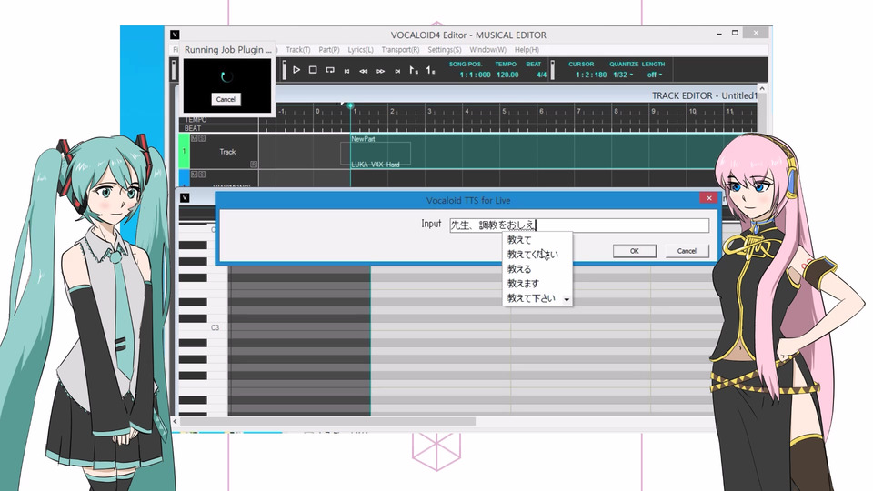Jump to song end icon
The image size is (873, 491).
pyautogui.click(x=397, y=71)
